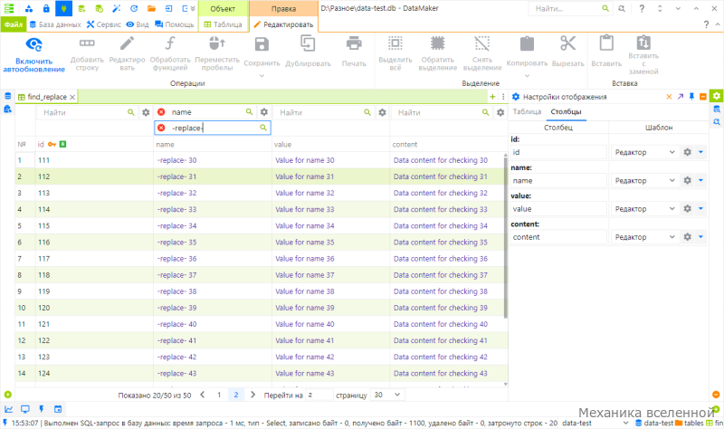Screen dimensions: 724x429
Task: Close the Настройки отображения panel
Action: 669,97
